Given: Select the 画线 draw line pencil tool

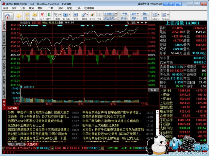Looking at the screenshot, I should [x=84, y=15].
